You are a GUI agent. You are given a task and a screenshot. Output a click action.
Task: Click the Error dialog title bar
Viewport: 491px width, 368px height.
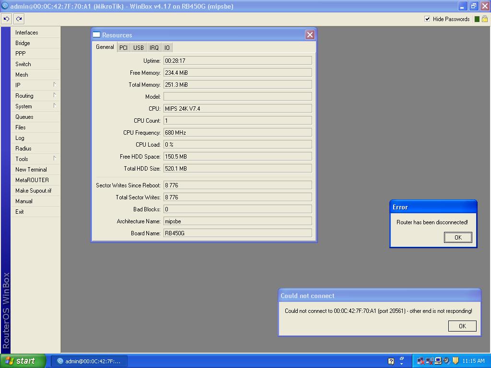[x=433, y=207]
